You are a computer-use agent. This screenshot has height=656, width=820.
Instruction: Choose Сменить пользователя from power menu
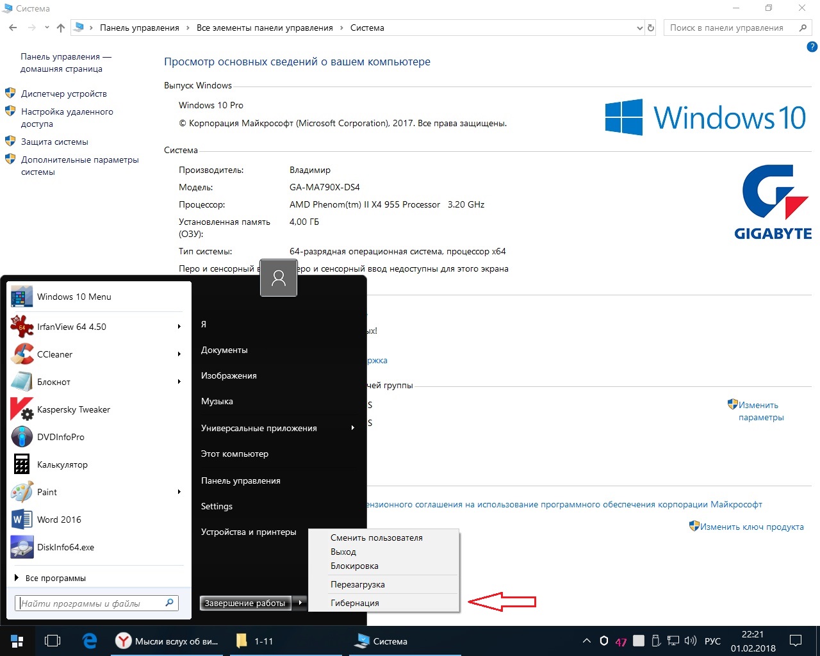tap(384, 537)
